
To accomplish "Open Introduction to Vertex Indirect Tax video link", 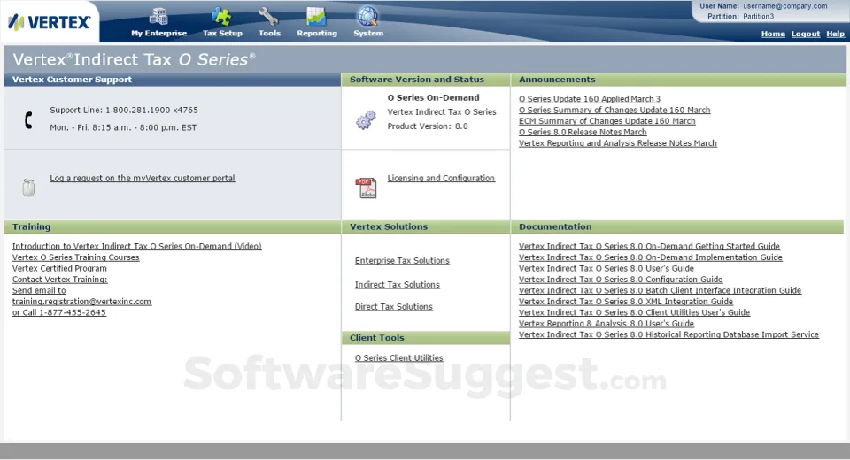I will point(137,247).
